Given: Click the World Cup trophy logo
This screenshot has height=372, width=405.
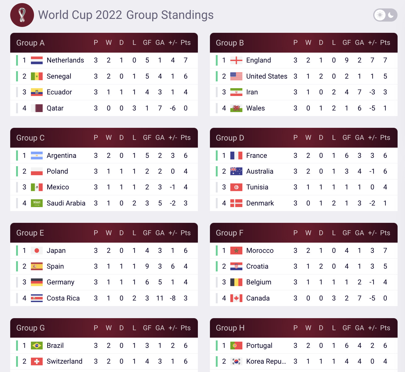Looking at the screenshot, I should tap(22, 15).
